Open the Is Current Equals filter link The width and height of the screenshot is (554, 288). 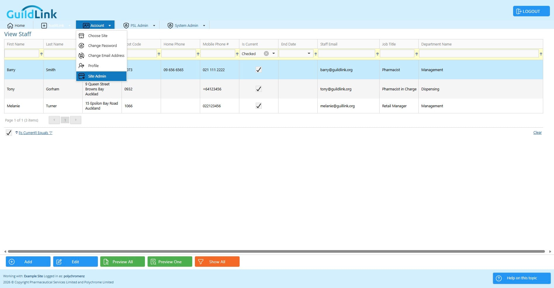[x=36, y=133]
